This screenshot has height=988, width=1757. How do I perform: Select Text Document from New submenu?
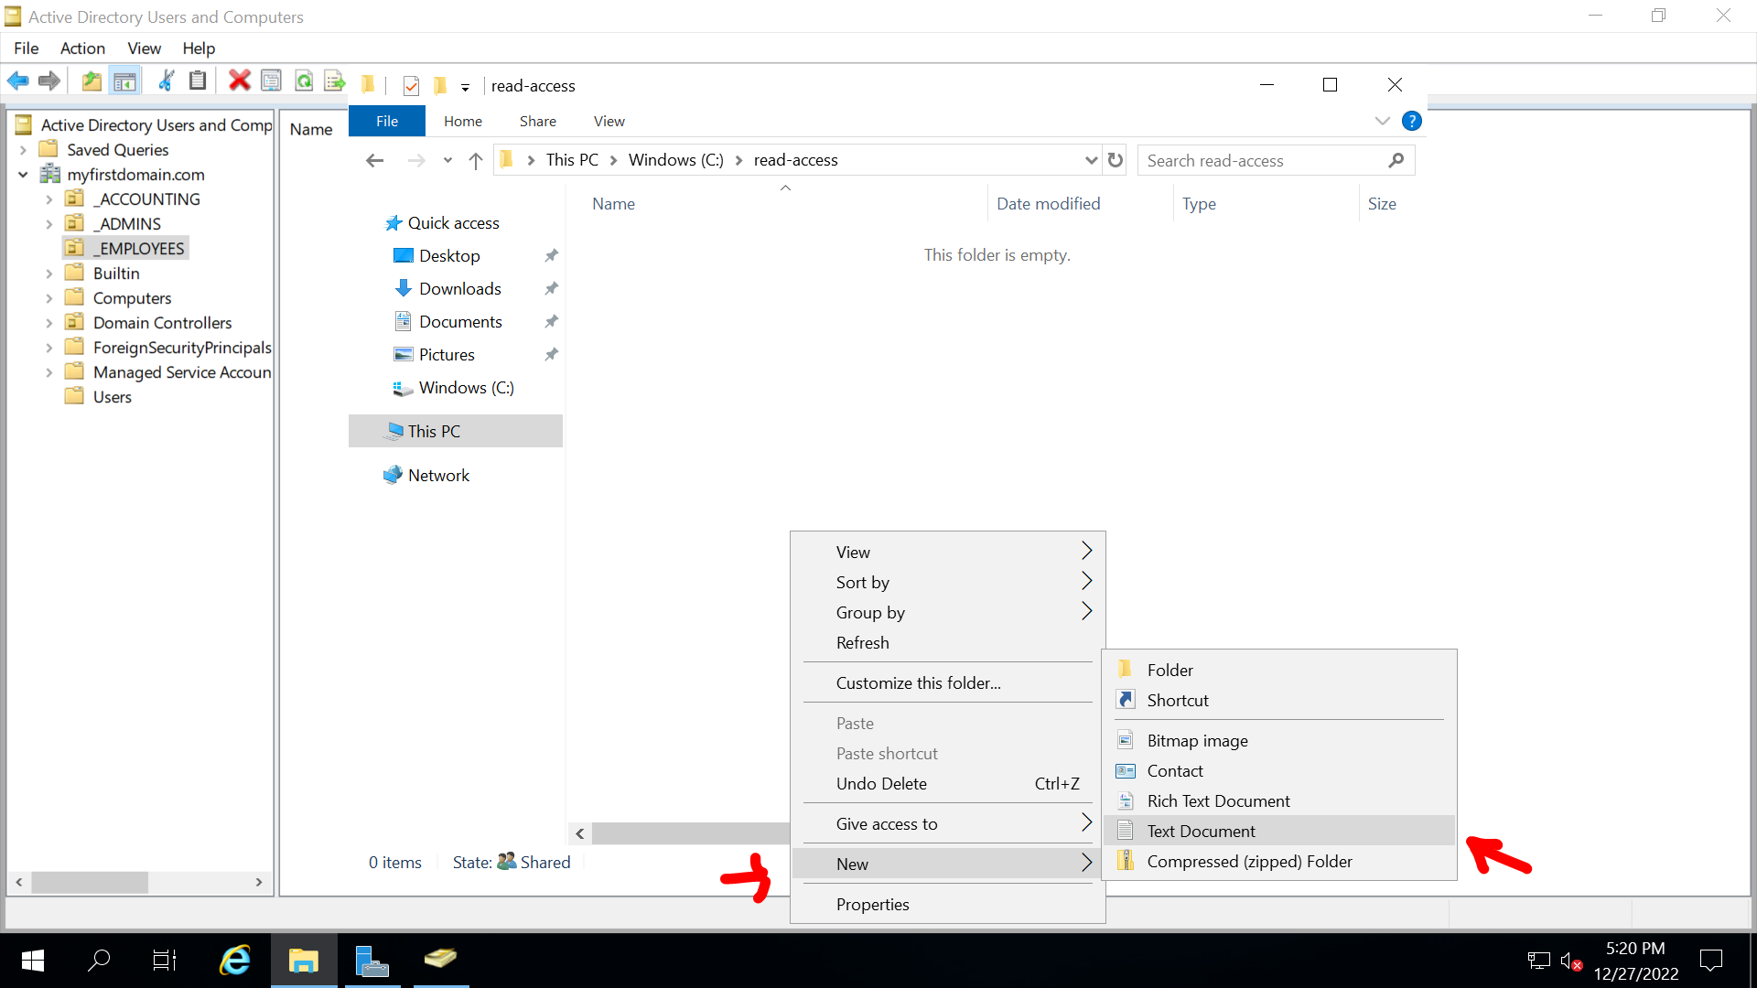coord(1200,830)
